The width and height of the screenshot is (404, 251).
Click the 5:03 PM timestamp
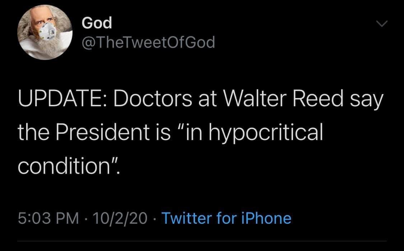pos(48,218)
